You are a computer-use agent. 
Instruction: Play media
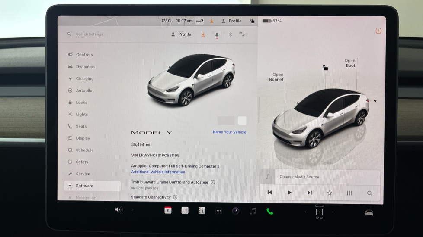click(289, 193)
